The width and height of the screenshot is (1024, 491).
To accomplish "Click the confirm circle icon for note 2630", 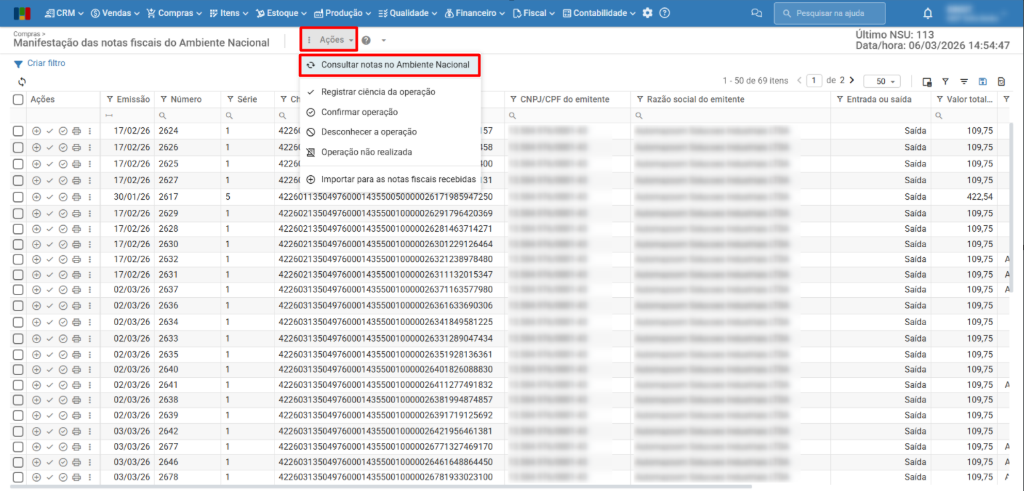I will [x=63, y=245].
